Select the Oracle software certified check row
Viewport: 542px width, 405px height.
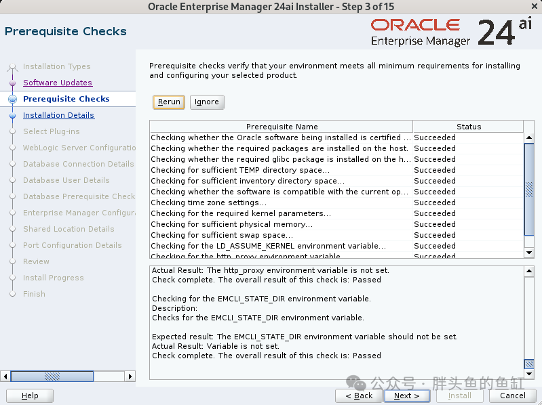(336, 137)
